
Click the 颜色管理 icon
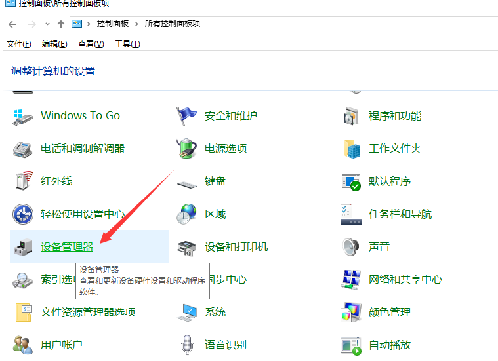tap(351, 313)
